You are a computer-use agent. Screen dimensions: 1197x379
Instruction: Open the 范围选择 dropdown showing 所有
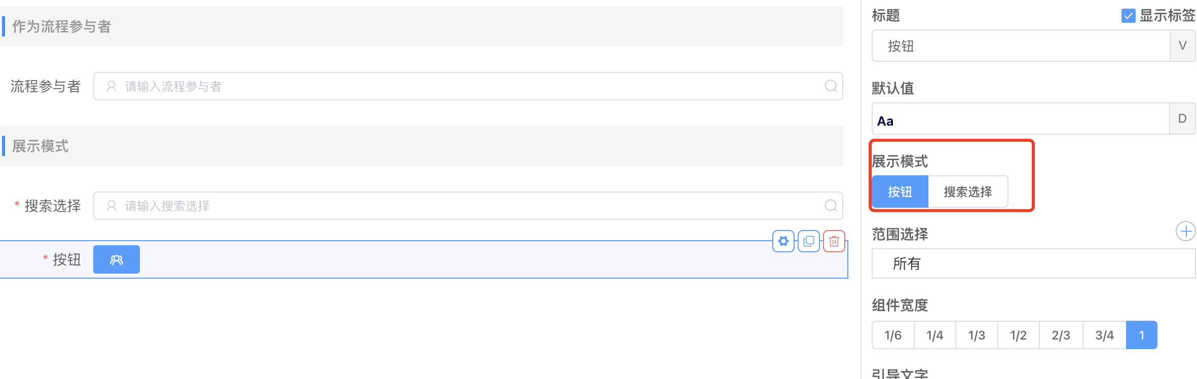pos(1033,263)
